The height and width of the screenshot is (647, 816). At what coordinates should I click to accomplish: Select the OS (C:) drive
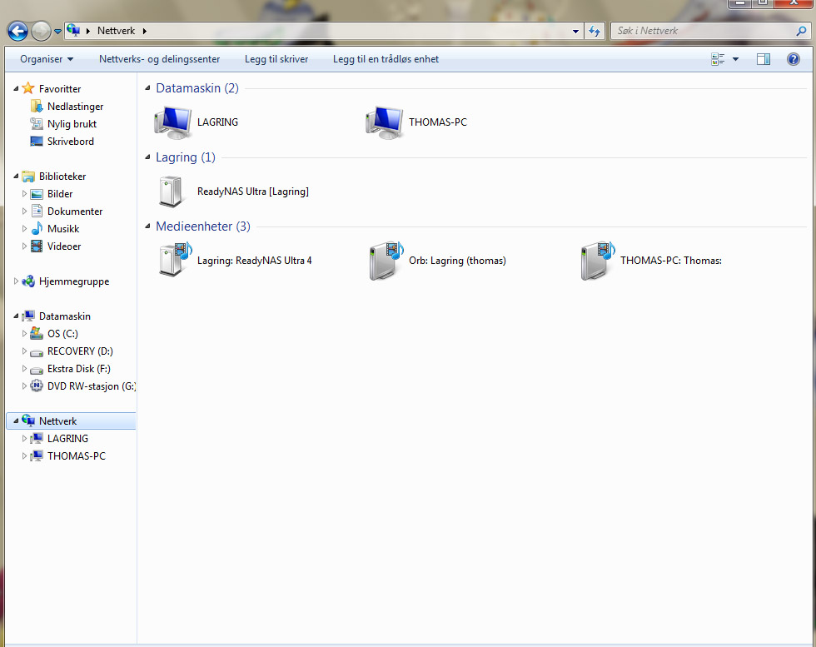(62, 334)
